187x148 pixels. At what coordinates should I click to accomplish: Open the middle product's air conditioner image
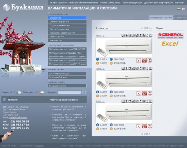coord(124,80)
